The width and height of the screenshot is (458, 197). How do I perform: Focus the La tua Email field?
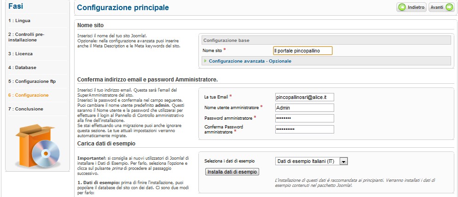(304, 97)
